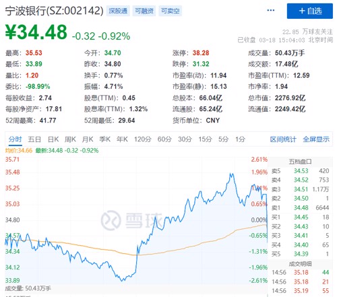Click the 可卖空 tag
Viewport: 337px width, 297px height.
coord(170,11)
